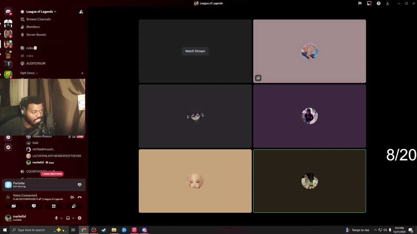Focus the Type here to search box
The image size is (417, 234).
click(x=39, y=230)
